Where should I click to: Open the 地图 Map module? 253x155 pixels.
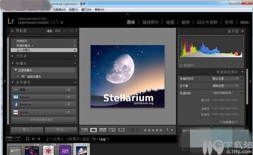pyautogui.click(x=170, y=22)
